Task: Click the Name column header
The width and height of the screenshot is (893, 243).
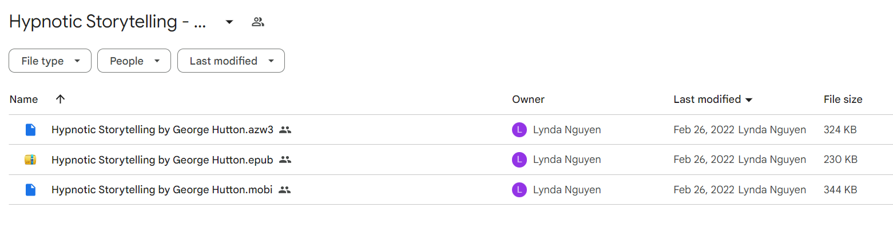Action: point(23,99)
